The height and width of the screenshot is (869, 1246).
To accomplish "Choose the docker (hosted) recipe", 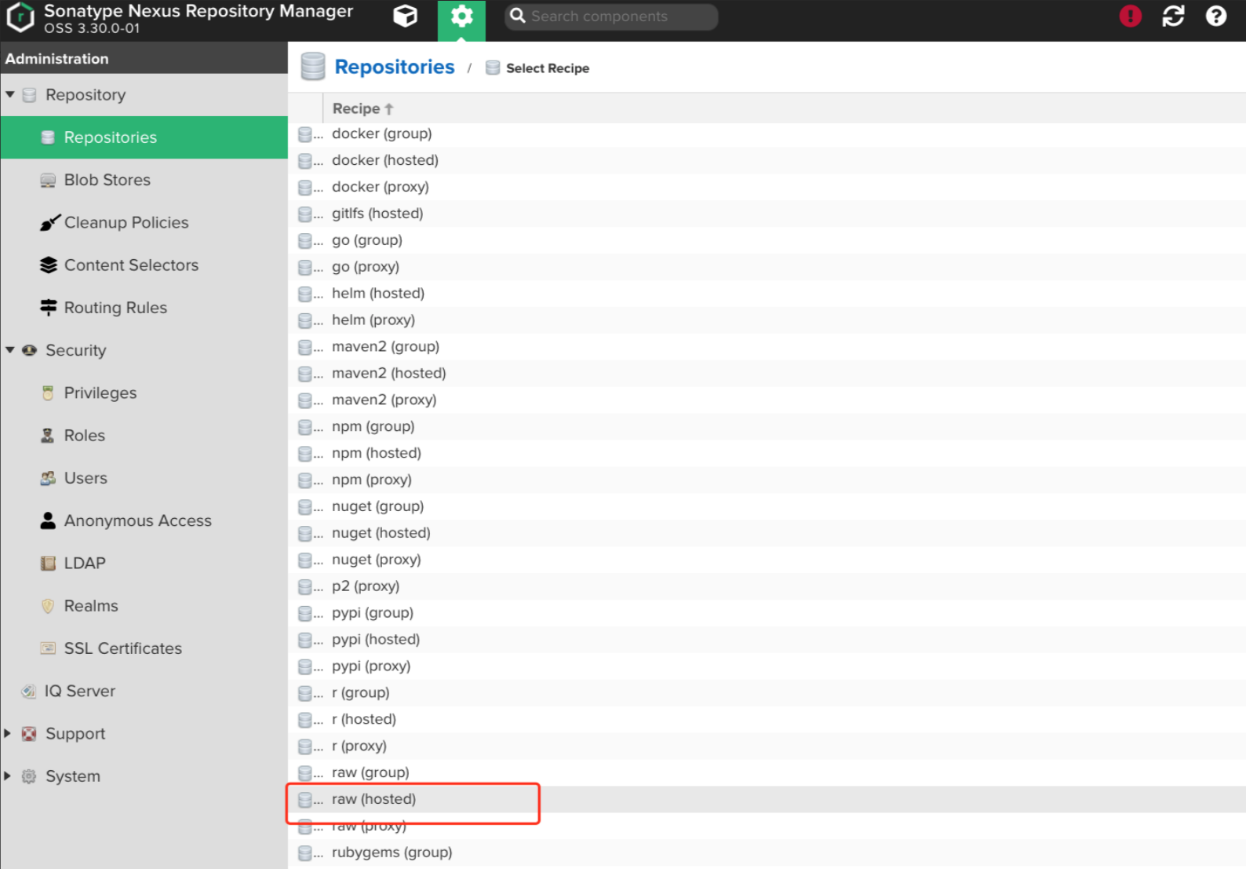I will coord(767,160).
